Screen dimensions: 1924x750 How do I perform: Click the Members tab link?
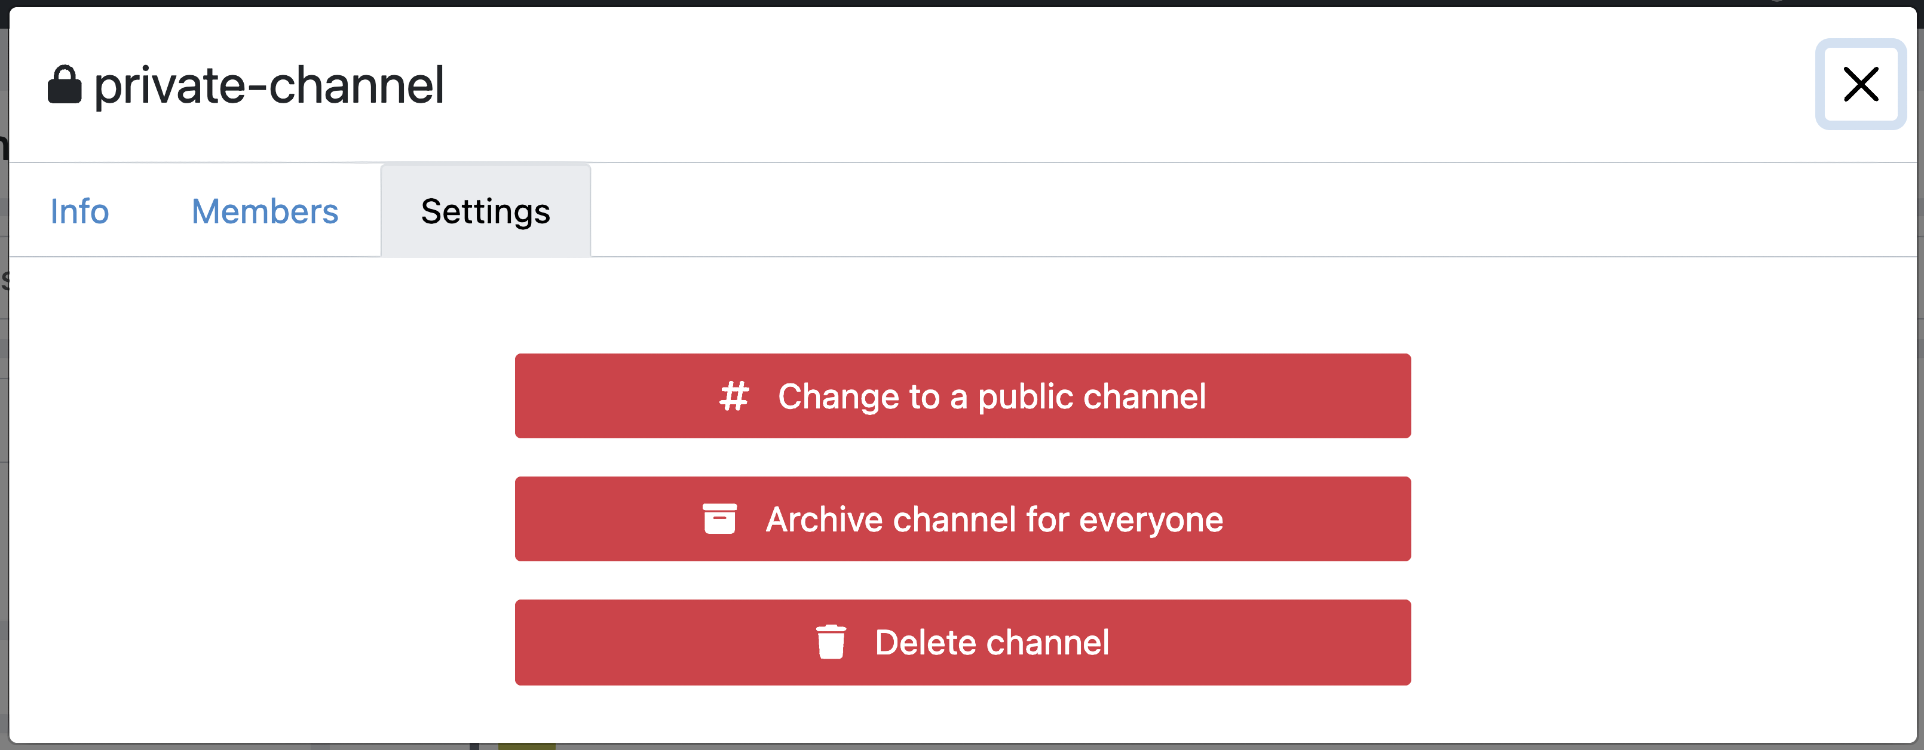point(264,211)
